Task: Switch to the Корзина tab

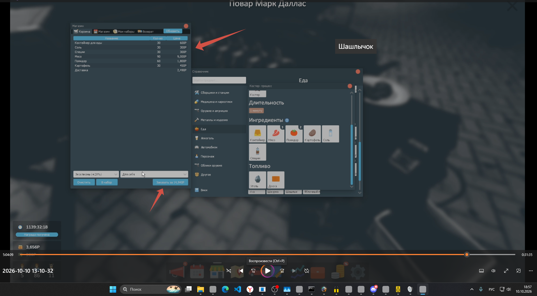Action: (x=82, y=31)
